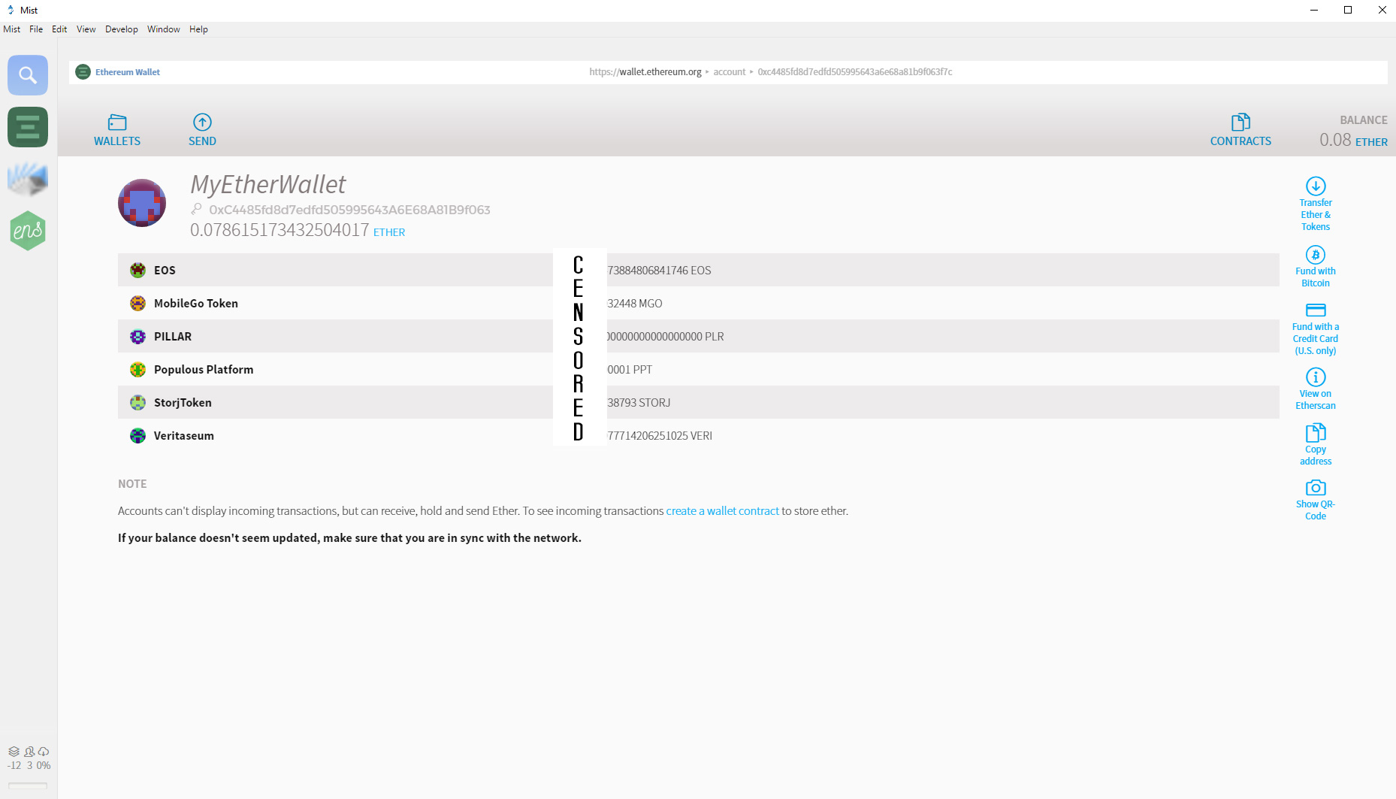Click the Wallets icon in header

(x=117, y=122)
